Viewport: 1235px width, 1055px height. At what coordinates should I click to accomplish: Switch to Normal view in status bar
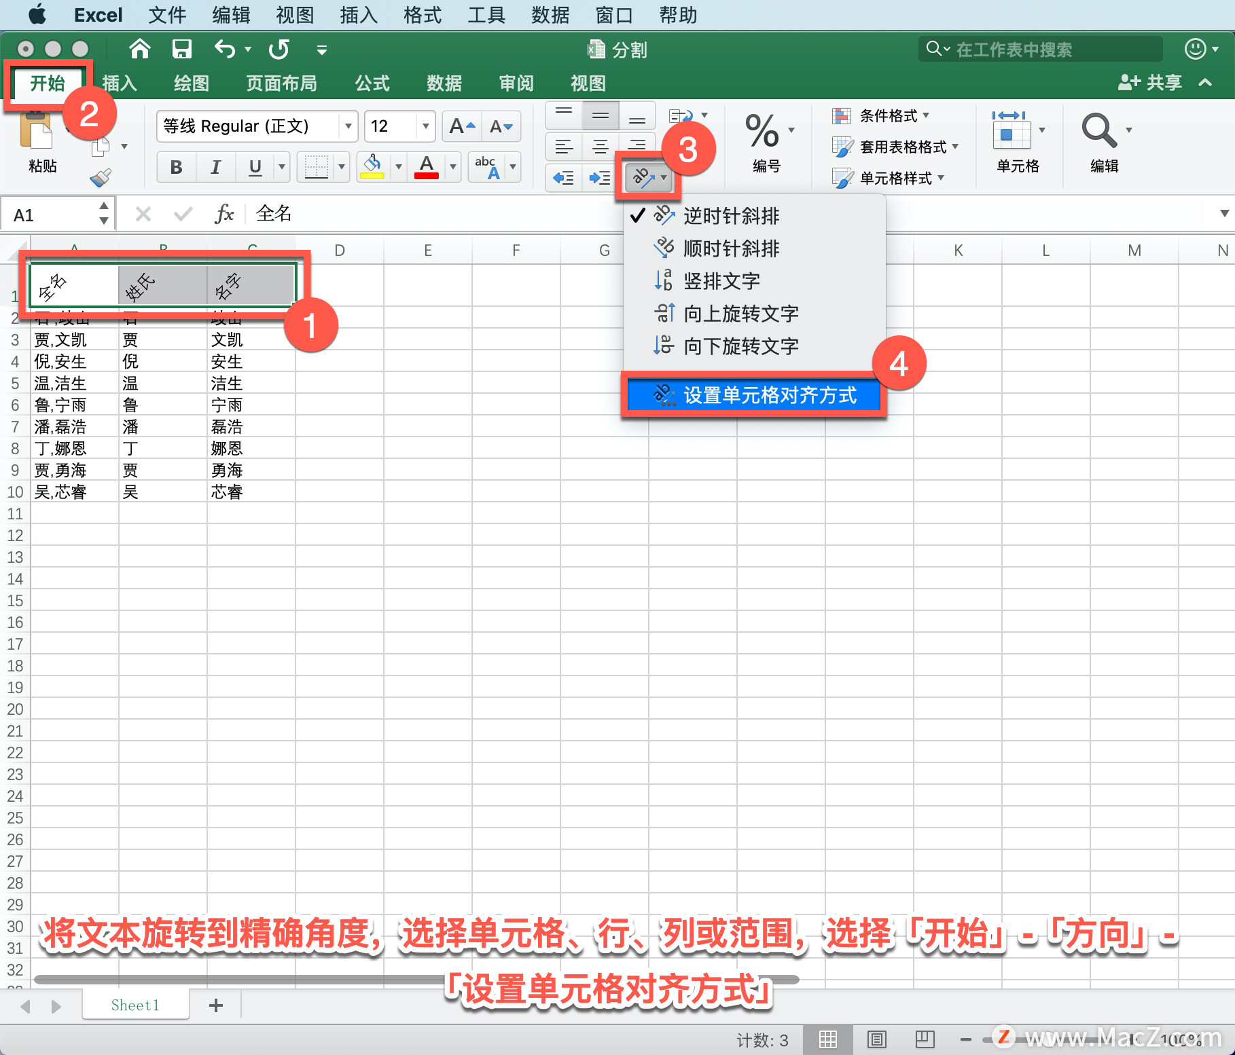coord(827,1039)
